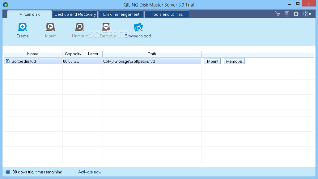Maximize the QILING Disk Master window
The image size is (318, 179).
298,4
